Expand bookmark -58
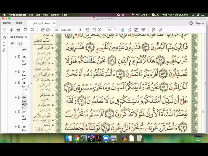 16,127
